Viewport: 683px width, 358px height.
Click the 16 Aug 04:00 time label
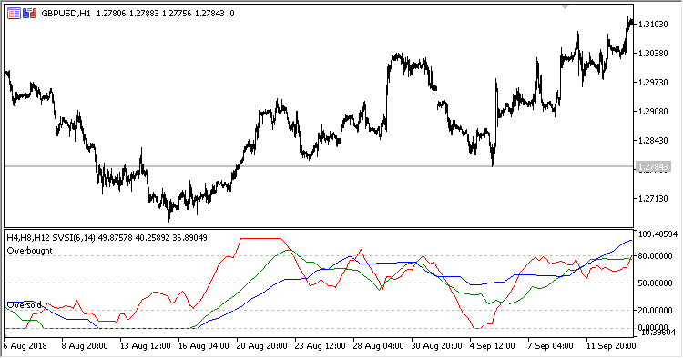click(x=203, y=346)
